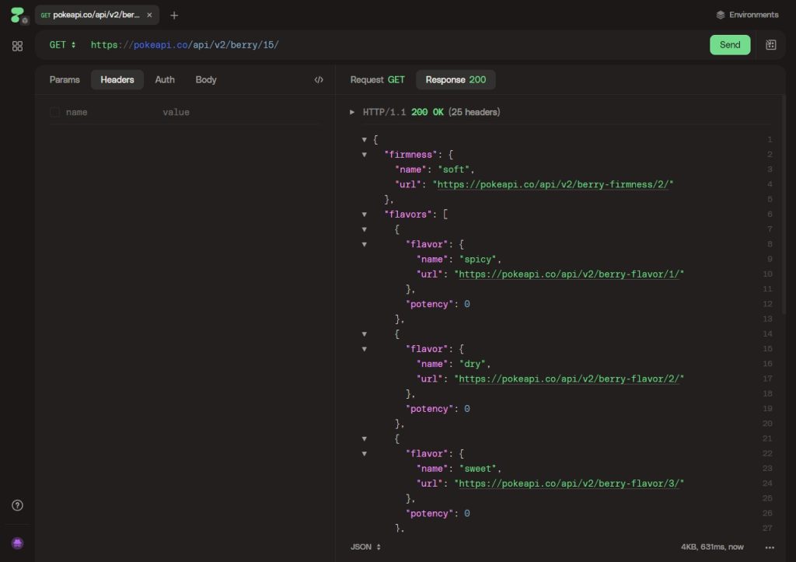The width and height of the screenshot is (796, 562).
Task: Collapse the root JSON object
Action: point(364,139)
